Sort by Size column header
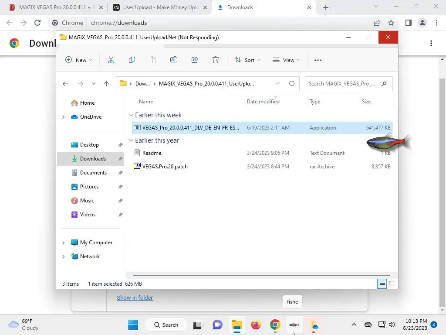Viewport: 446px width, 335px height. coord(366,101)
